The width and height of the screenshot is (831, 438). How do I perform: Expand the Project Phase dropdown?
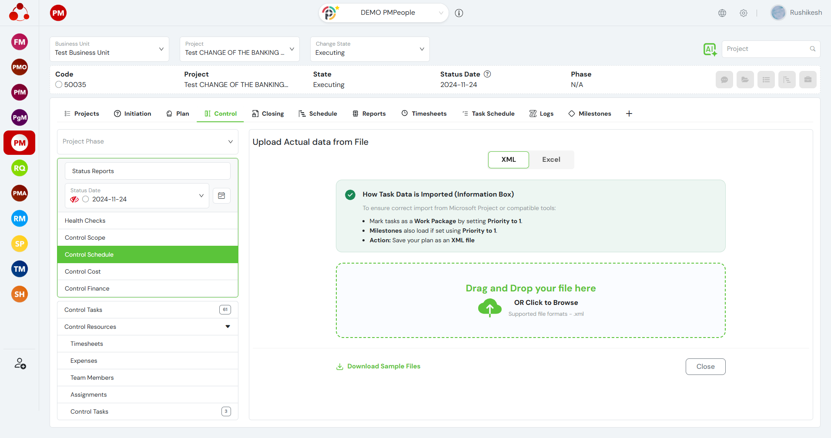(x=147, y=142)
